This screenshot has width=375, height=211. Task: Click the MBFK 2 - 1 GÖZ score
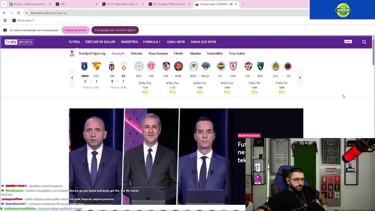tap(91, 81)
